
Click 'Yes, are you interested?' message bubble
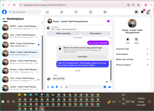click(x=98, y=43)
